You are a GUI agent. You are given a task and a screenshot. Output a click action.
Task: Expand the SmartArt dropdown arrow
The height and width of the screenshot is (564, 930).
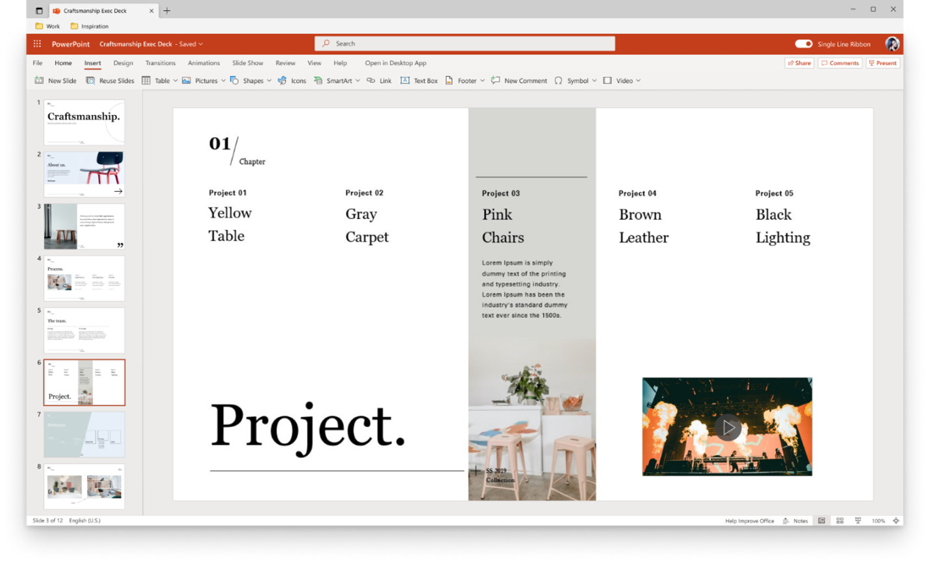tap(358, 81)
